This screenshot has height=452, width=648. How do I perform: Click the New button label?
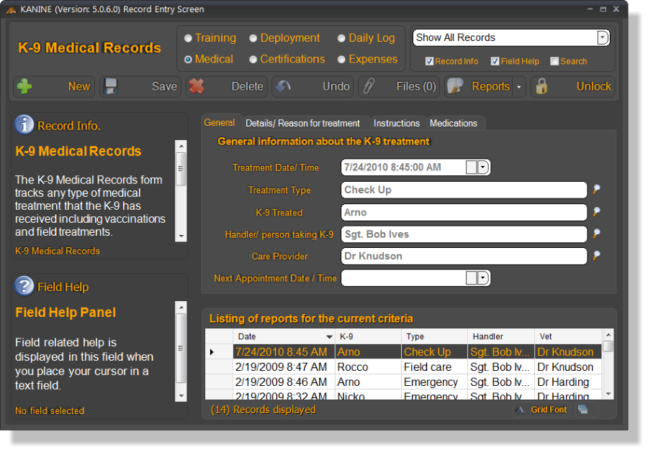(x=79, y=86)
